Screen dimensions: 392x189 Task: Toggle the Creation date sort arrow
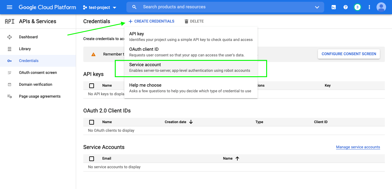coord(191,122)
